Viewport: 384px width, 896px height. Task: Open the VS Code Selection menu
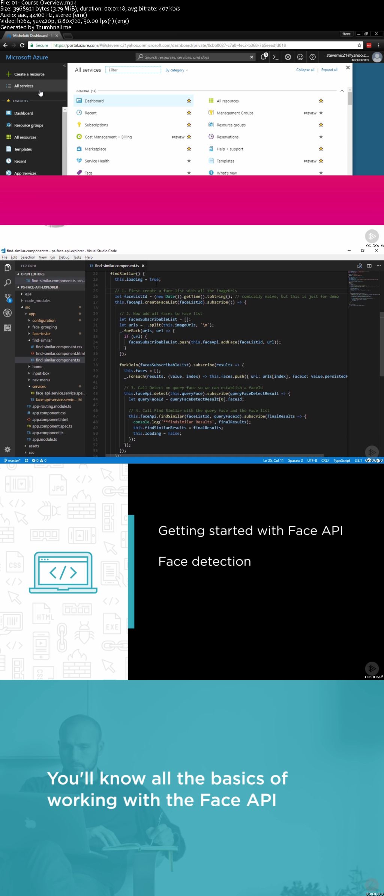pyautogui.click(x=28, y=257)
